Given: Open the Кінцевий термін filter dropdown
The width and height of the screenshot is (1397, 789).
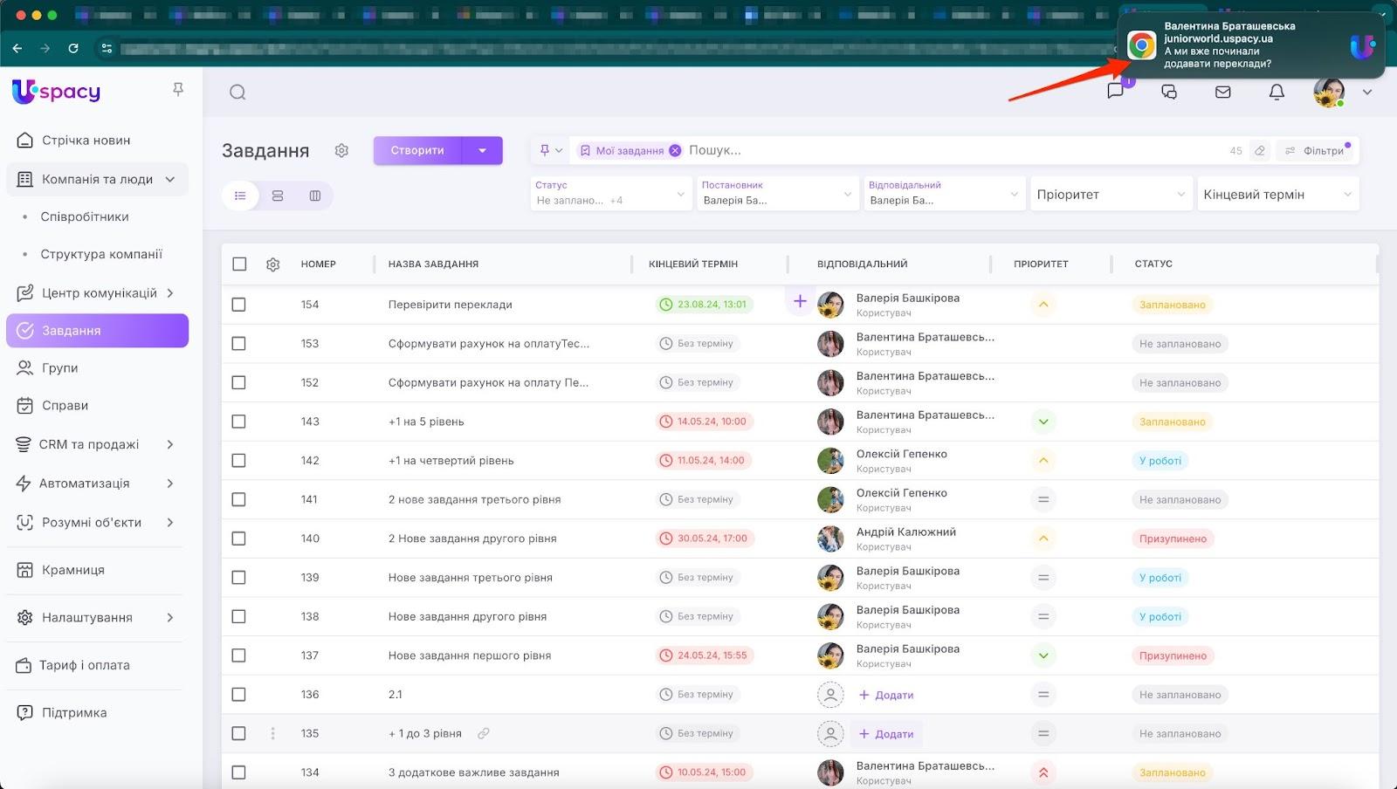Looking at the screenshot, I should [x=1276, y=195].
